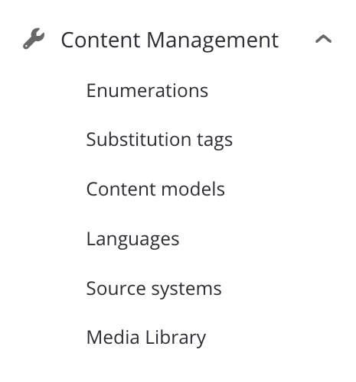Click the Substitution tags submenu entry
This screenshot has height=382, width=356.
pyautogui.click(x=159, y=140)
